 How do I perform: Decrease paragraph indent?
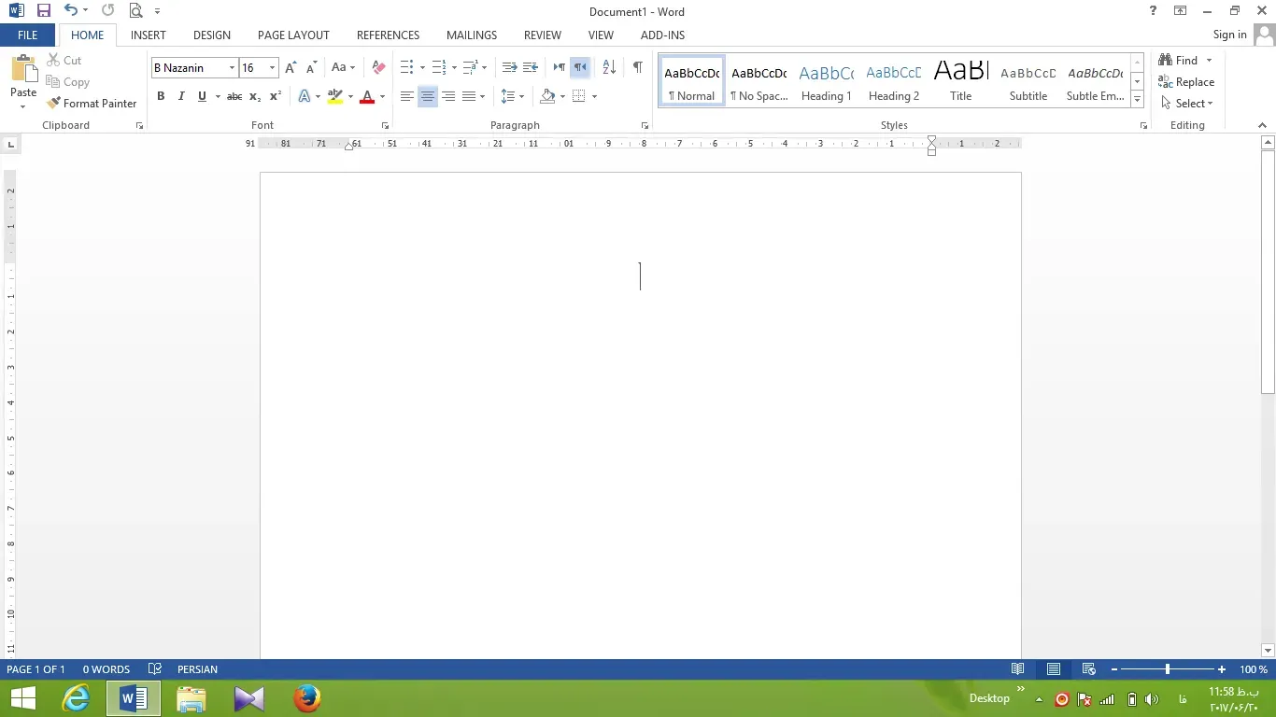point(509,67)
